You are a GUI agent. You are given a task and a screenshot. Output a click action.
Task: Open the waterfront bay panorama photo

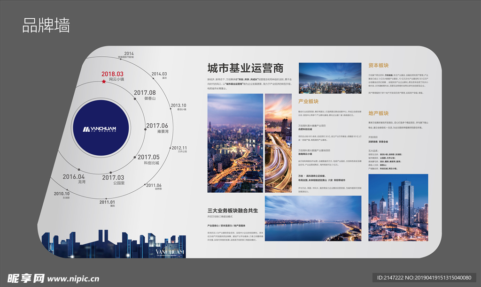point(313,218)
